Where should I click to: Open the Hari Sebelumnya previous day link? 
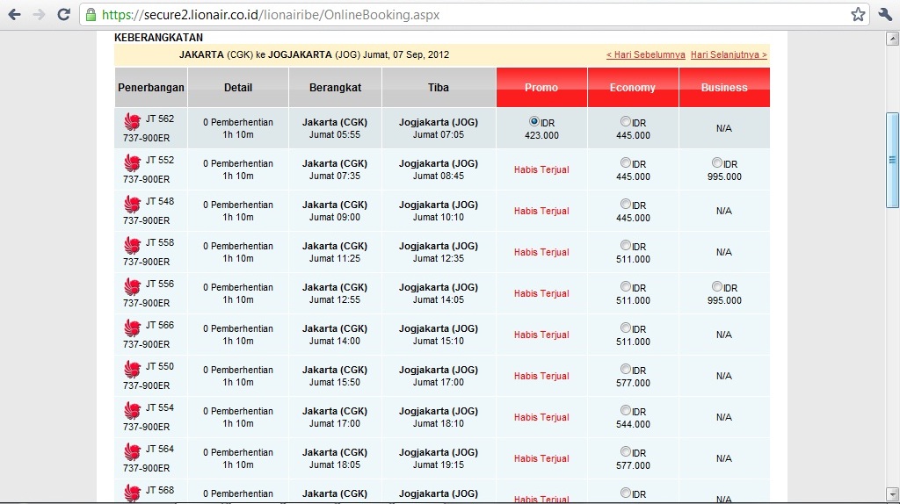click(646, 55)
